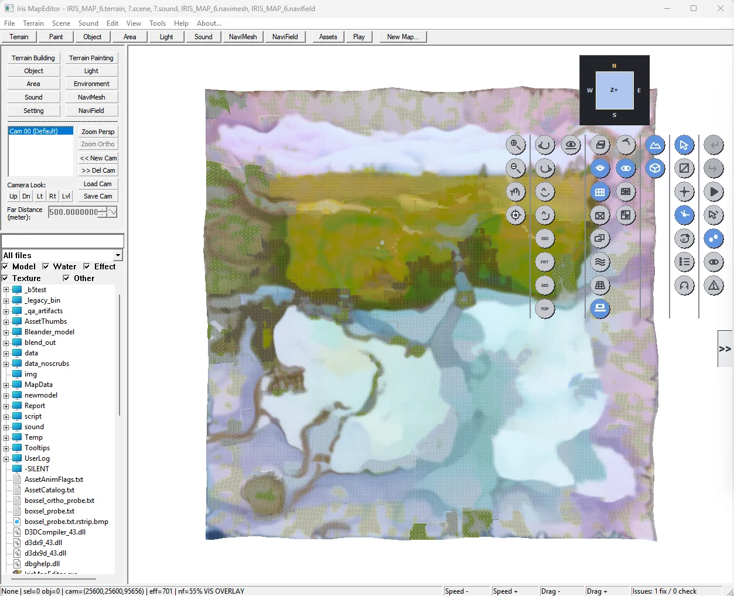734x596 pixels.
Task: Disable the Texture filter checkbox
Action: pos(5,278)
